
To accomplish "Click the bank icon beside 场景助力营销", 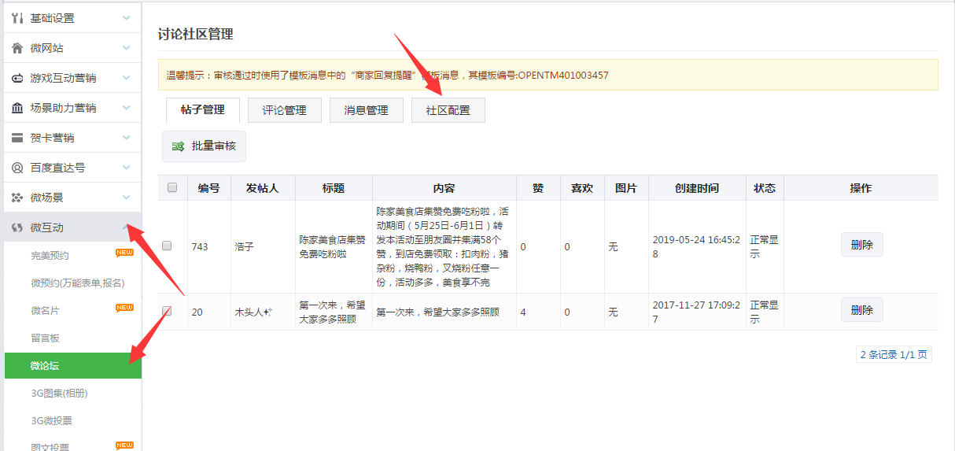I will pyautogui.click(x=17, y=108).
